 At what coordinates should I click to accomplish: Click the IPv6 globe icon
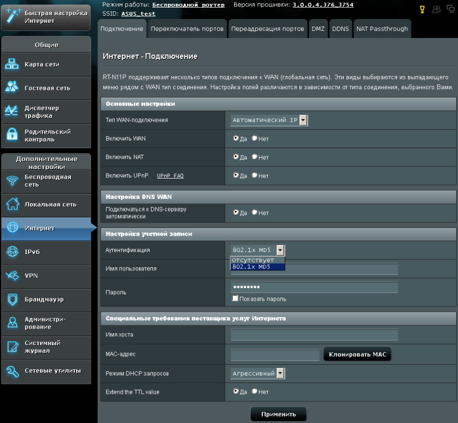pos(12,251)
